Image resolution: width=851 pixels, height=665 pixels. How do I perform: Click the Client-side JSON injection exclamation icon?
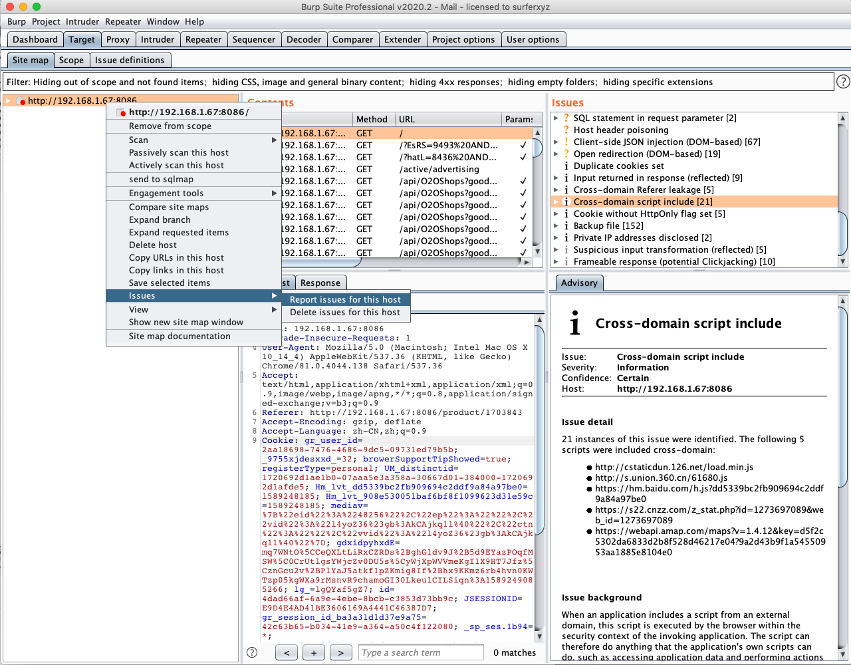(x=566, y=142)
